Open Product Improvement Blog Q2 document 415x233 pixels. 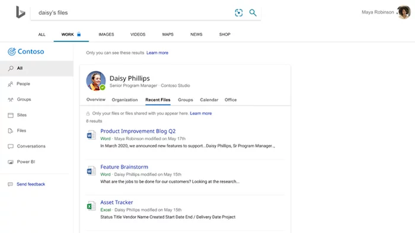click(x=138, y=131)
